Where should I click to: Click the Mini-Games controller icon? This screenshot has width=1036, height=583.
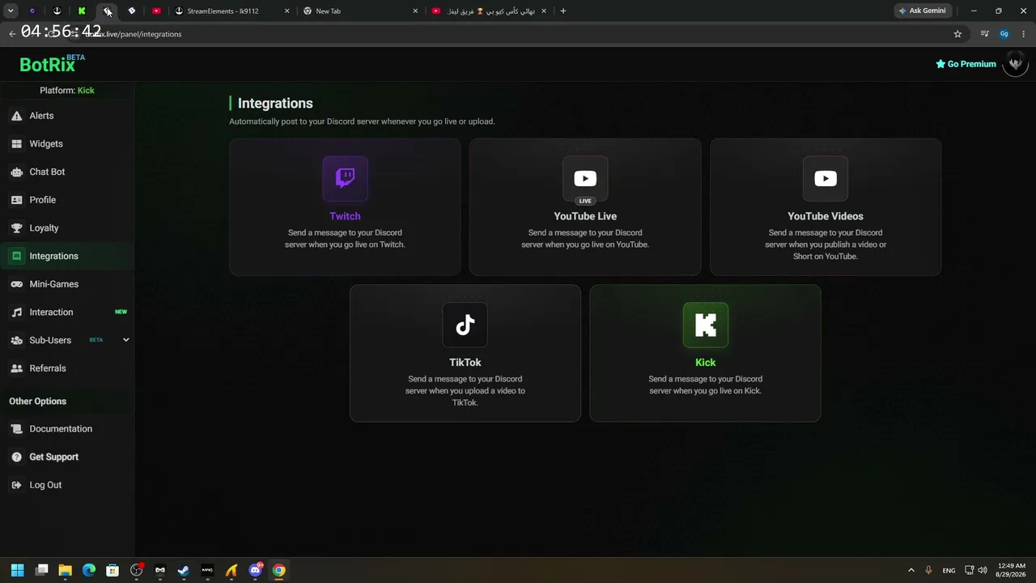point(16,284)
